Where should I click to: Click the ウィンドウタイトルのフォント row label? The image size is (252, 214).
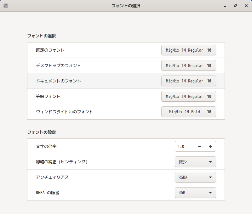(x=64, y=112)
